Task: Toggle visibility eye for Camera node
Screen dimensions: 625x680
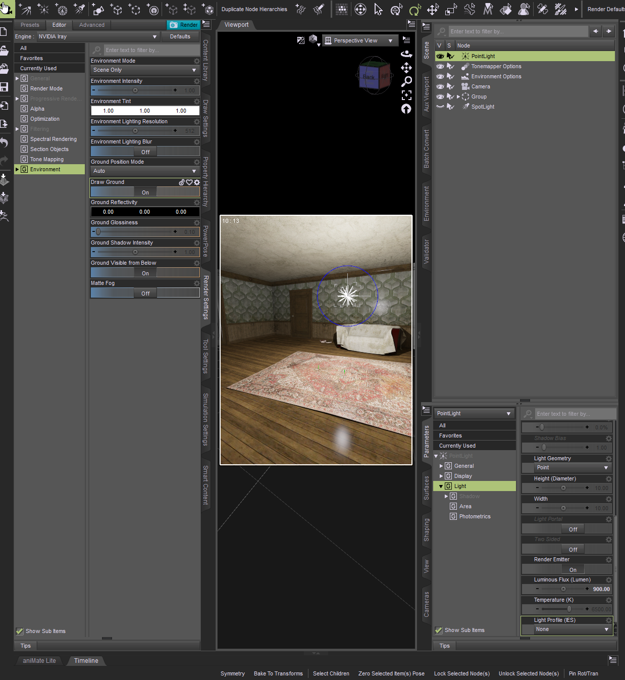Action: (440, 86)
